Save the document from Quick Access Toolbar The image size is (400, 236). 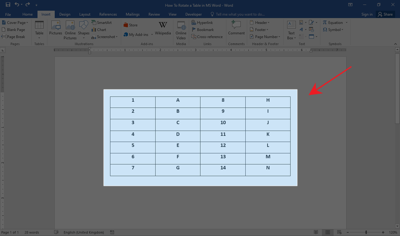pyautogui.click(x=8, y=5)
